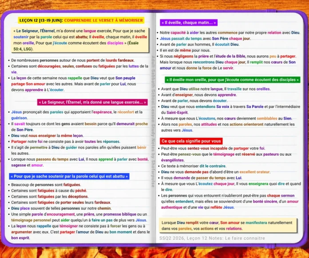This screenshot has width=309, height=258.
Task: Click the bullet "Avant d'enseigner, nous devons apprendre."
Action: 199,95
